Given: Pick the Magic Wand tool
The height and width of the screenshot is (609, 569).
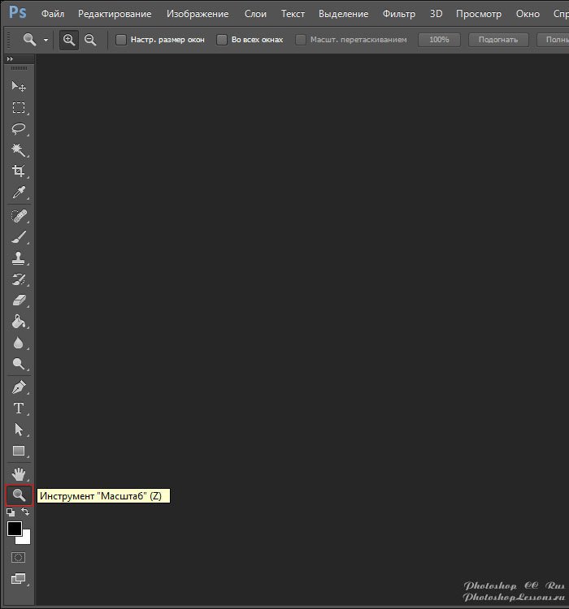Looking at the screenshot, I should pyautogui.click(x=19, y=150).
